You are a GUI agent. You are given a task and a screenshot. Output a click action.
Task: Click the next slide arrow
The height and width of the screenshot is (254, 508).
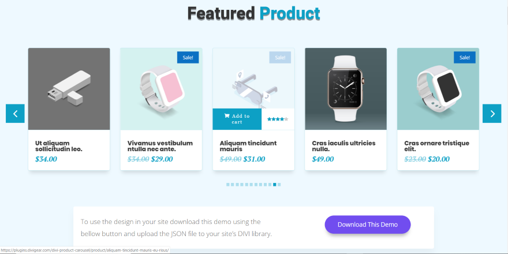492,114
